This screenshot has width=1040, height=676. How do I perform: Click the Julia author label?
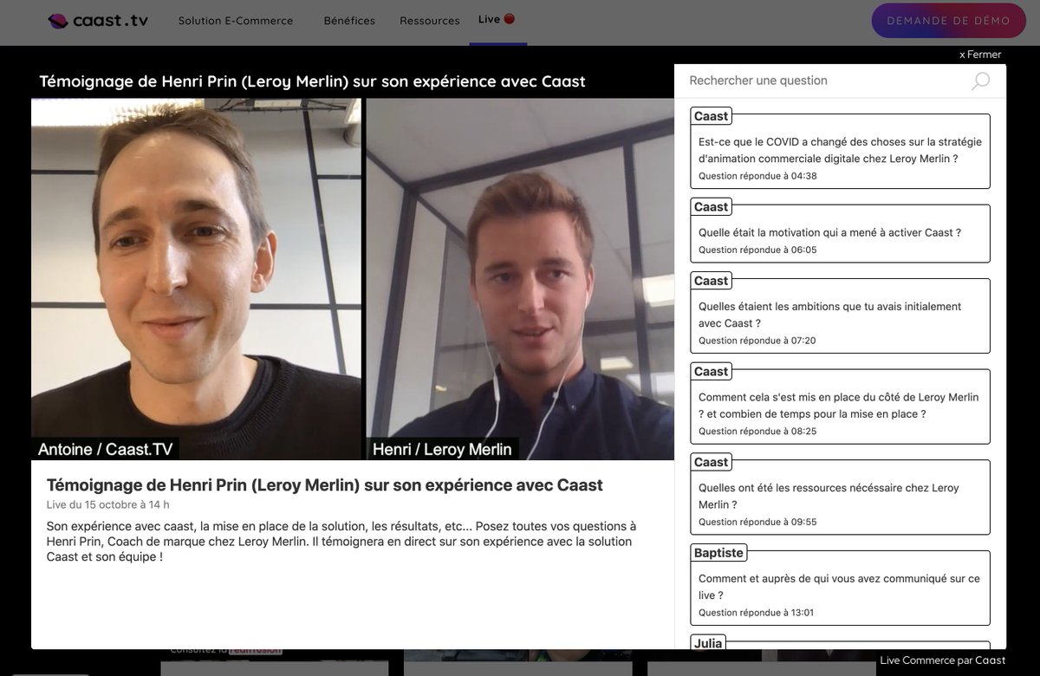point(708,642)
